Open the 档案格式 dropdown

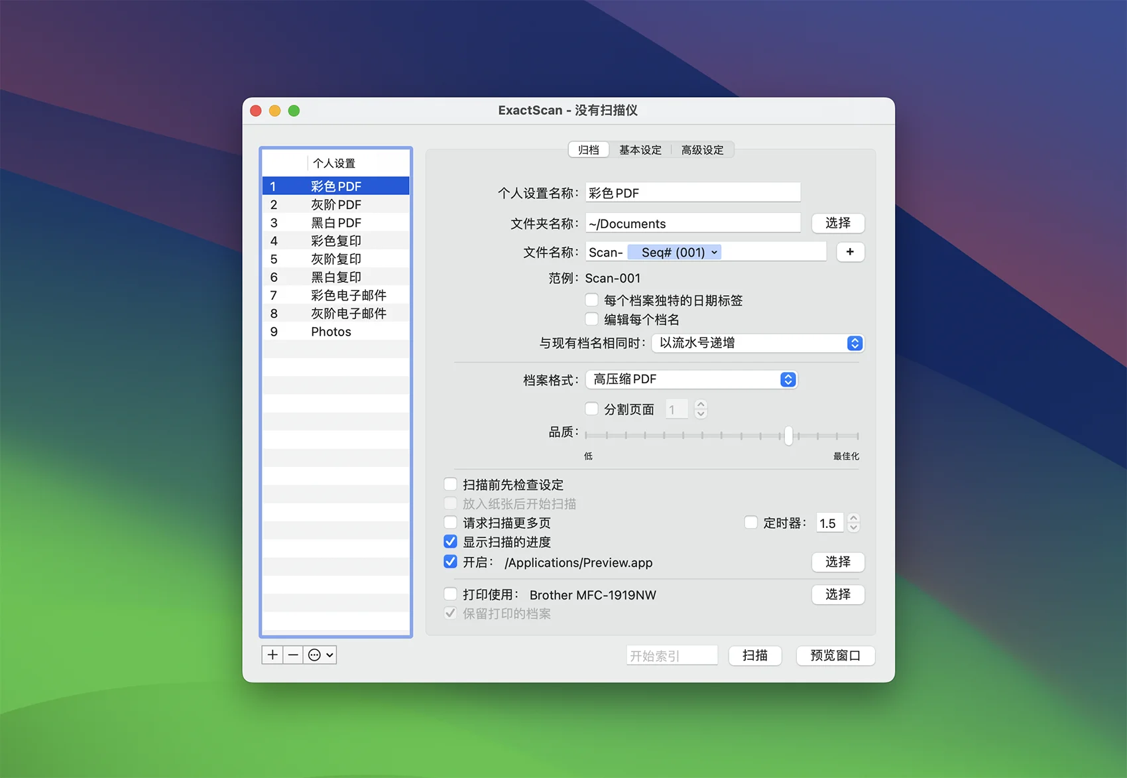(x=691, y=379)
